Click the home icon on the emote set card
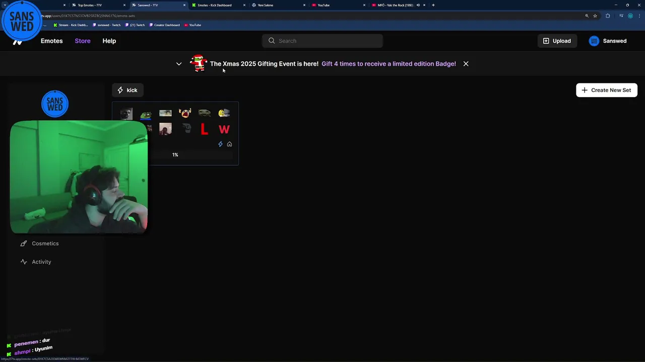The width and height of the screenshot is (645, 362). pyautogui.click(x=229, y=144)
